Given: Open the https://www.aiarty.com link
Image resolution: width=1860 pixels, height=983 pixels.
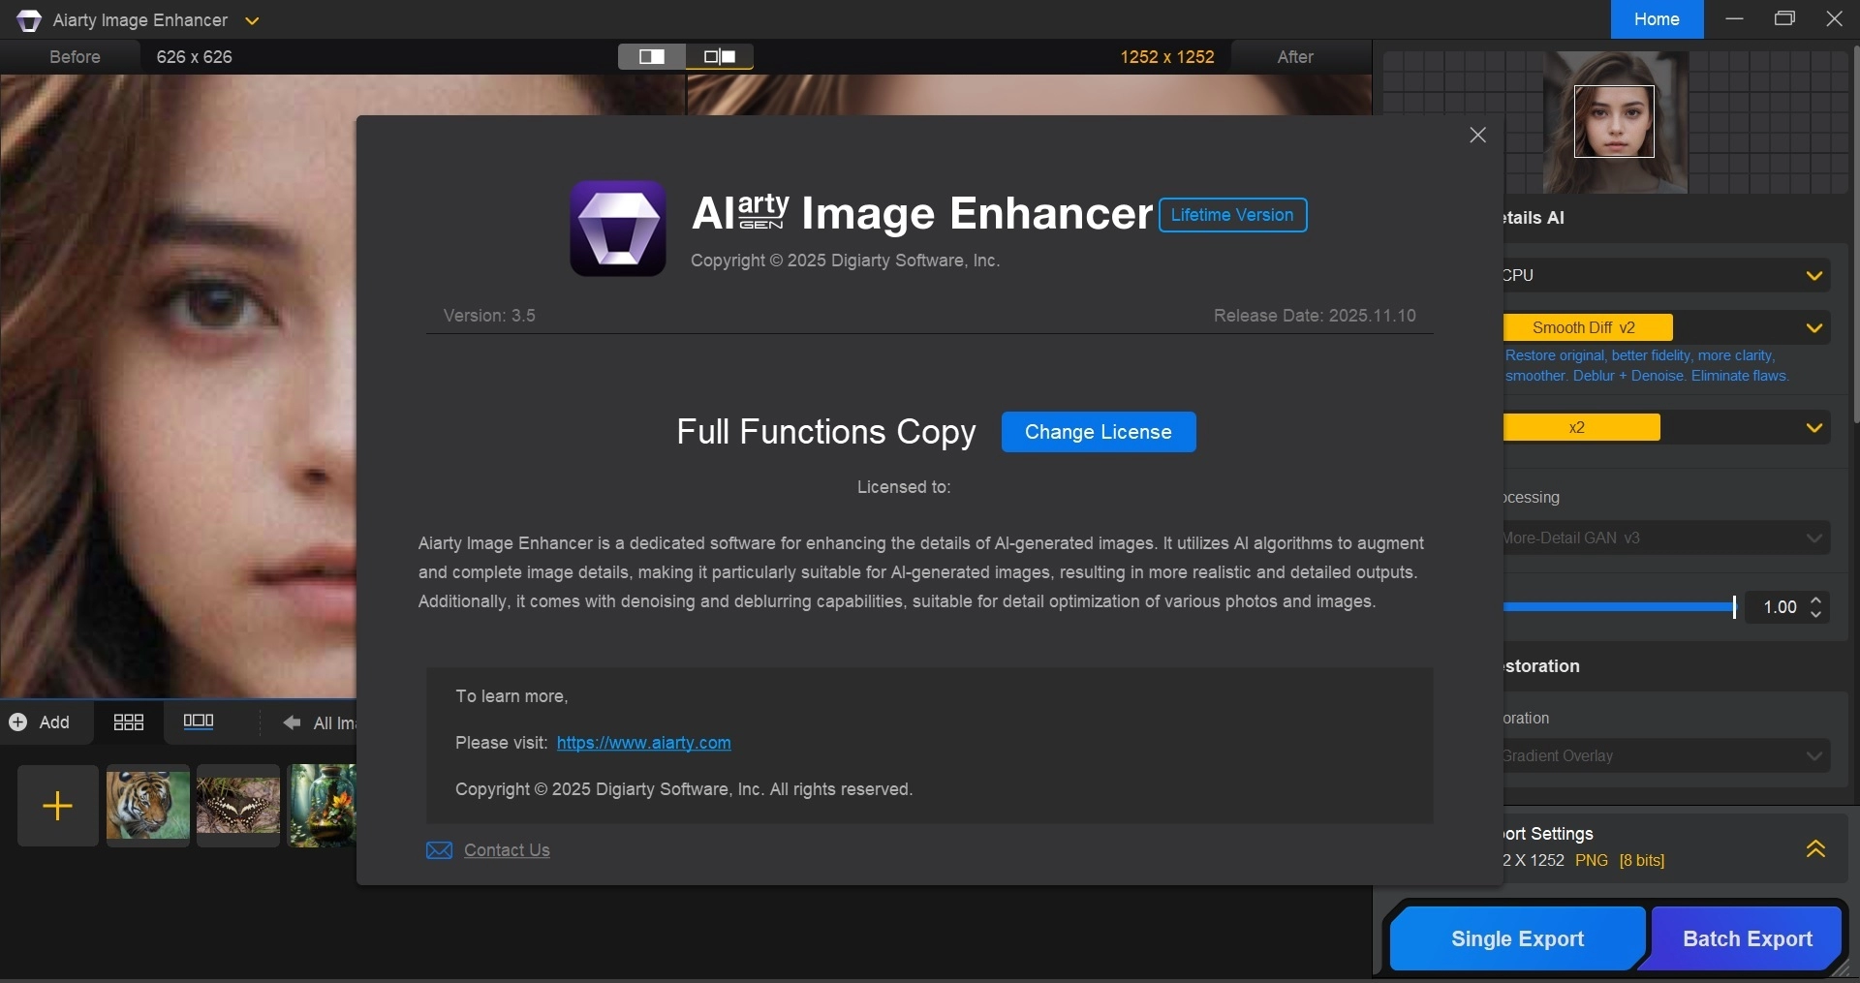Looking at the screenshot, I should tap(643, 743).
